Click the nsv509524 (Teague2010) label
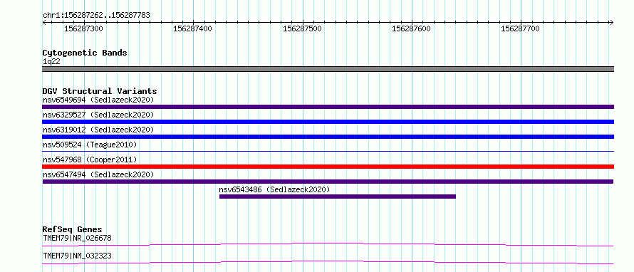This screenshot has width=634, height=272. tap(90, 145)
